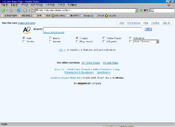Open the Gmail bookmark icon

[96, 16]
